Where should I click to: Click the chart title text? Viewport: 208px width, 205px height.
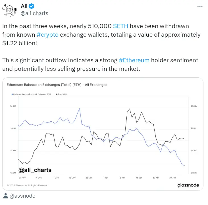[57, 85]
